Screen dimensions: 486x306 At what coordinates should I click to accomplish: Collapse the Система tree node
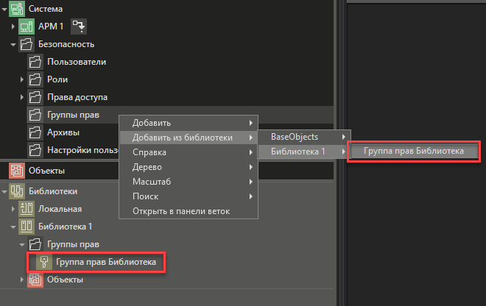[4, 9]
